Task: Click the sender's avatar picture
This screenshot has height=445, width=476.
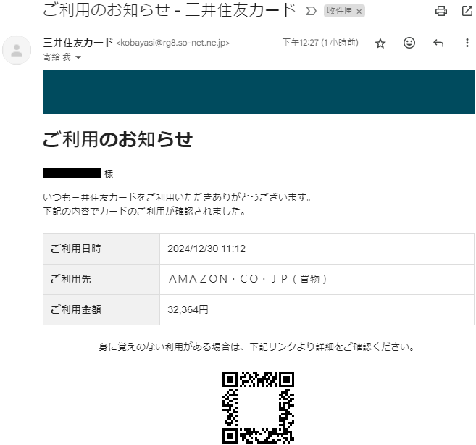Action: [x=17, y=50]
